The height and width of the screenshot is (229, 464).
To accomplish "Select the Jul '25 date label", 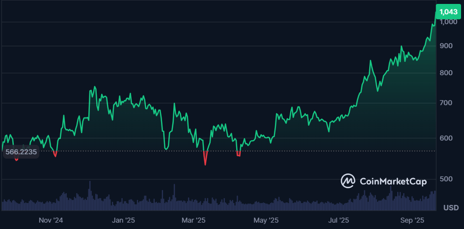I will (x=338, y=220).
